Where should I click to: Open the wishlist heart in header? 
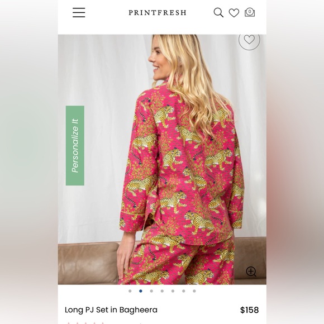point(234,13)
